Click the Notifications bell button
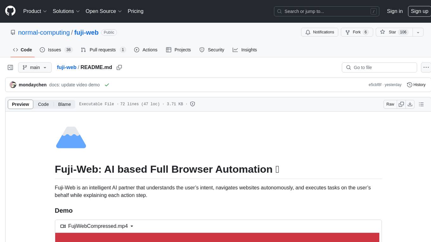Viewport: 431px width, 242px height. coord(319,32)
